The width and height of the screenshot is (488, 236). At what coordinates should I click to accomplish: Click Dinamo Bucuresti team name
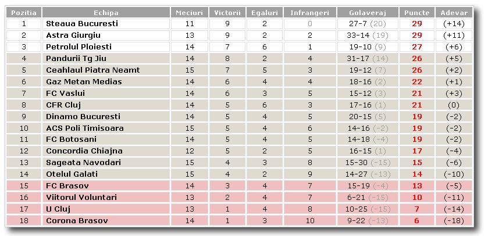point(83,117)
